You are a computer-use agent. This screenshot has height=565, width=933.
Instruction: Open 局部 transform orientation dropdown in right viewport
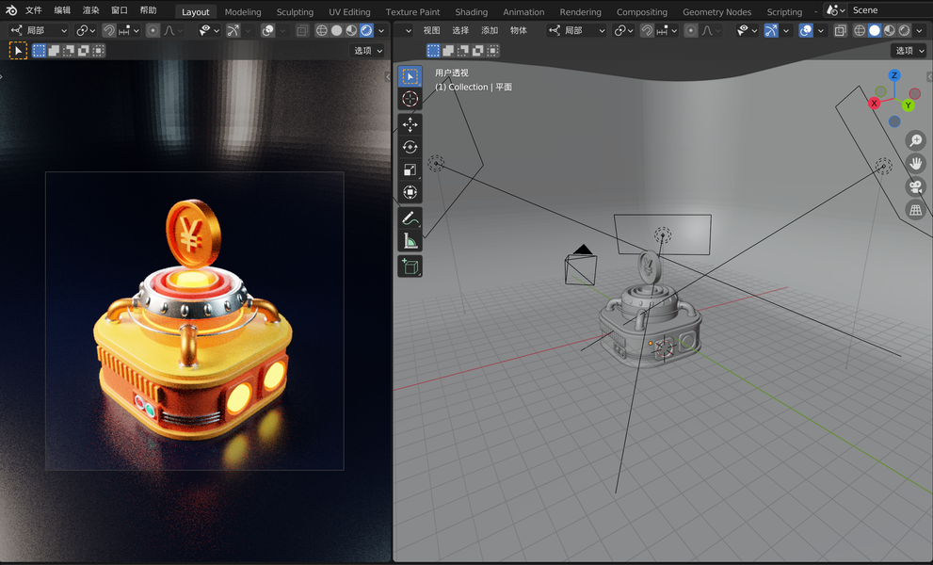pos(576,30)
